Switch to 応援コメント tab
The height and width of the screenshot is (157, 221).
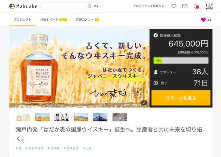(87, 20)
